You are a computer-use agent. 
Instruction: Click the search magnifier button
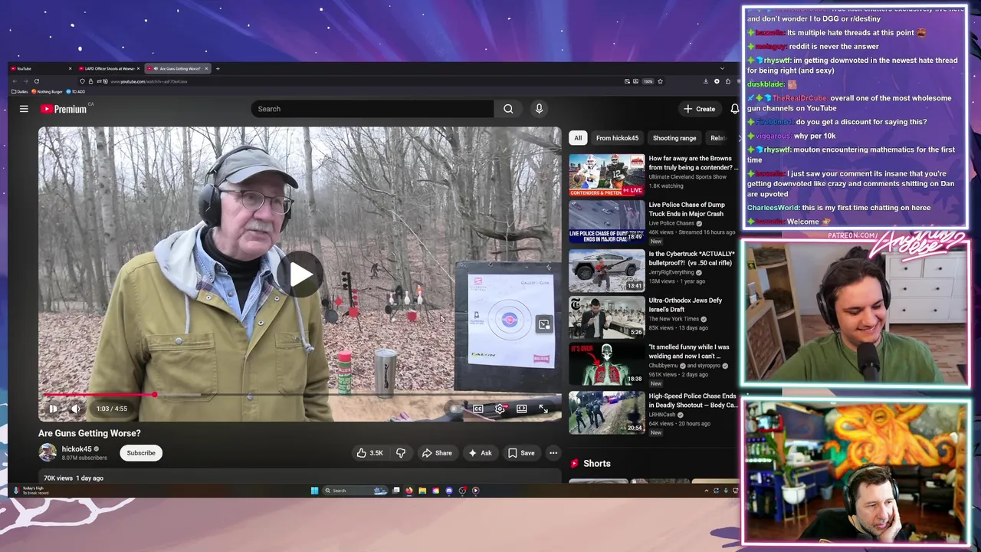click(x=508, y=109)
